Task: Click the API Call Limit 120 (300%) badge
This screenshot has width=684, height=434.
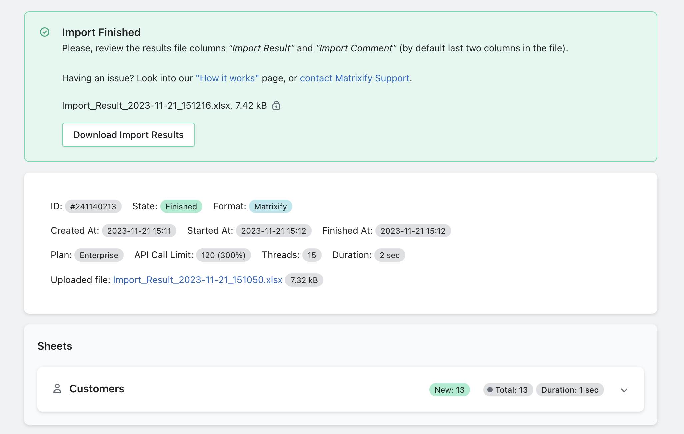Action: [x=223, y=255]
